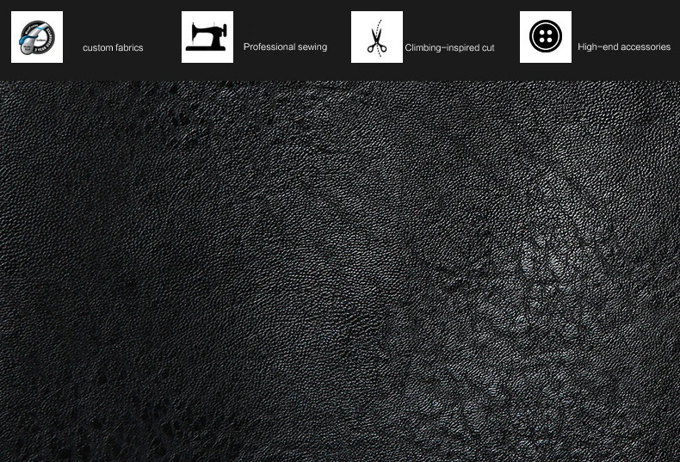Select the 'Professional sewing' label

[286, 46]
